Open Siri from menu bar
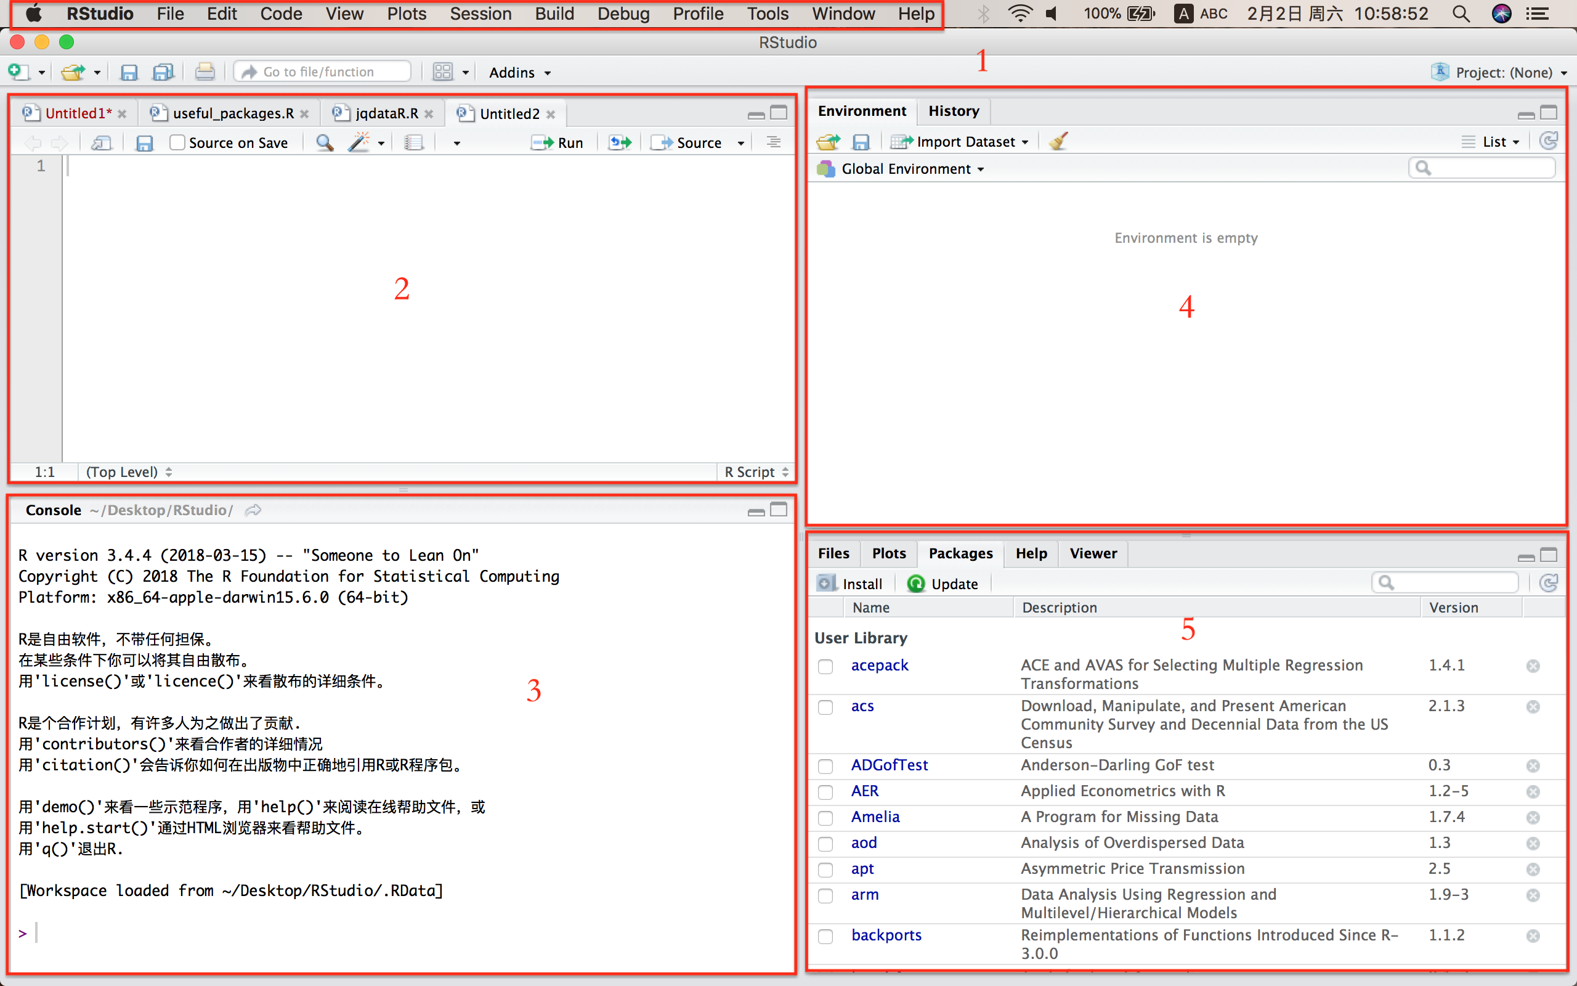Viewport: 1577px width, 986px height. (1501, 14)
